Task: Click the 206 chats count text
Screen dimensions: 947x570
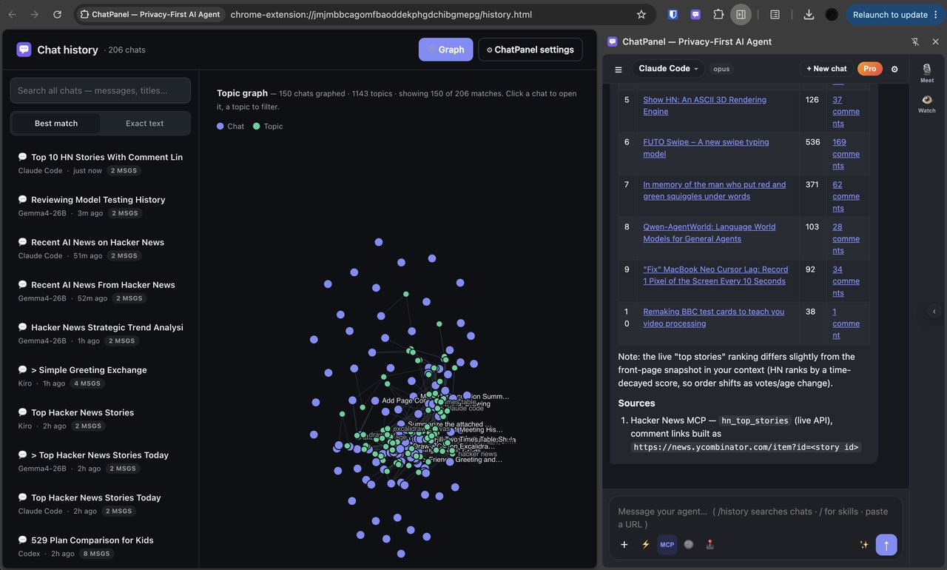Action: (x=127, y=50)
